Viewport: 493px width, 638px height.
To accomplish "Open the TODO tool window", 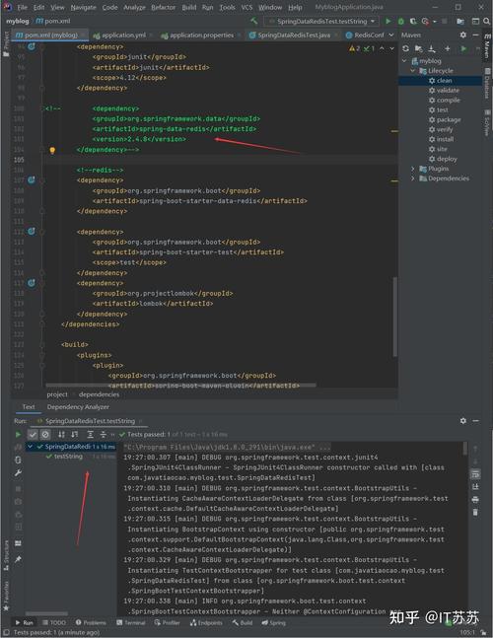I will click(x=54, y=623).
